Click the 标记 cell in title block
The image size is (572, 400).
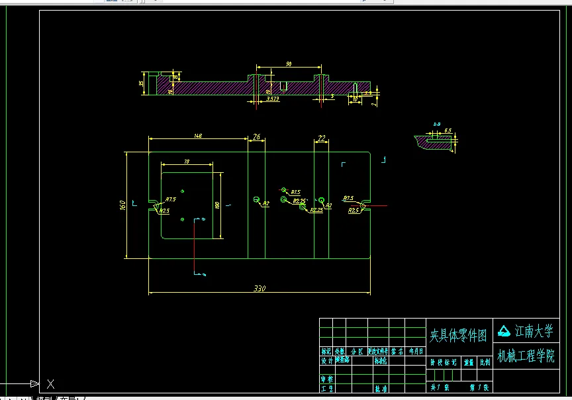326,351
